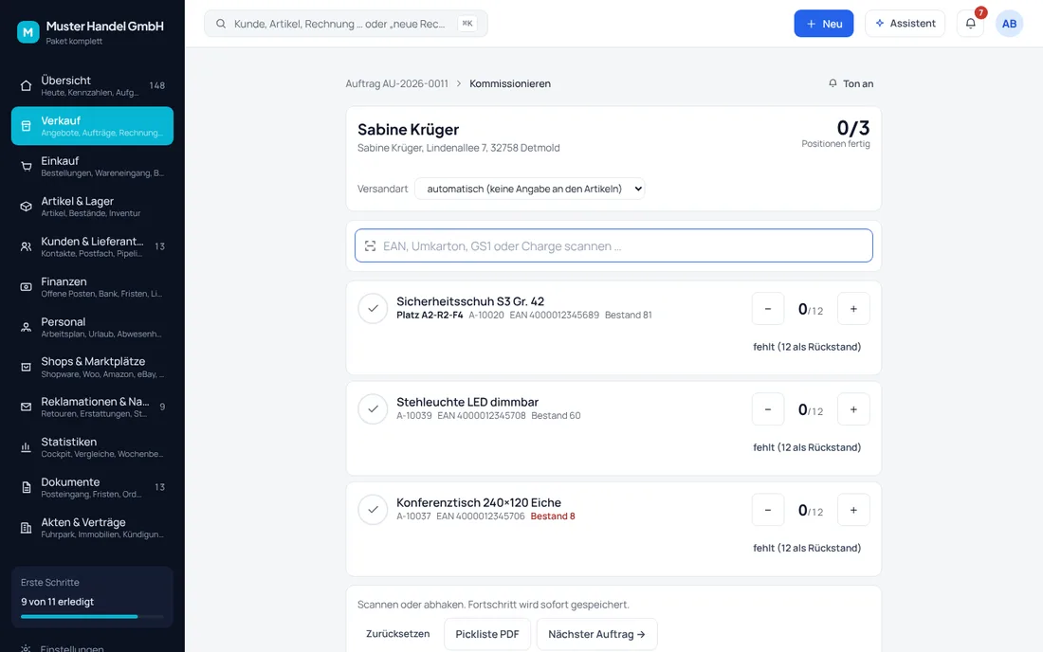Click the Akten & Verträge building icon
Viewport: 1043px width, 652px height.
click(x=26, y=528)
